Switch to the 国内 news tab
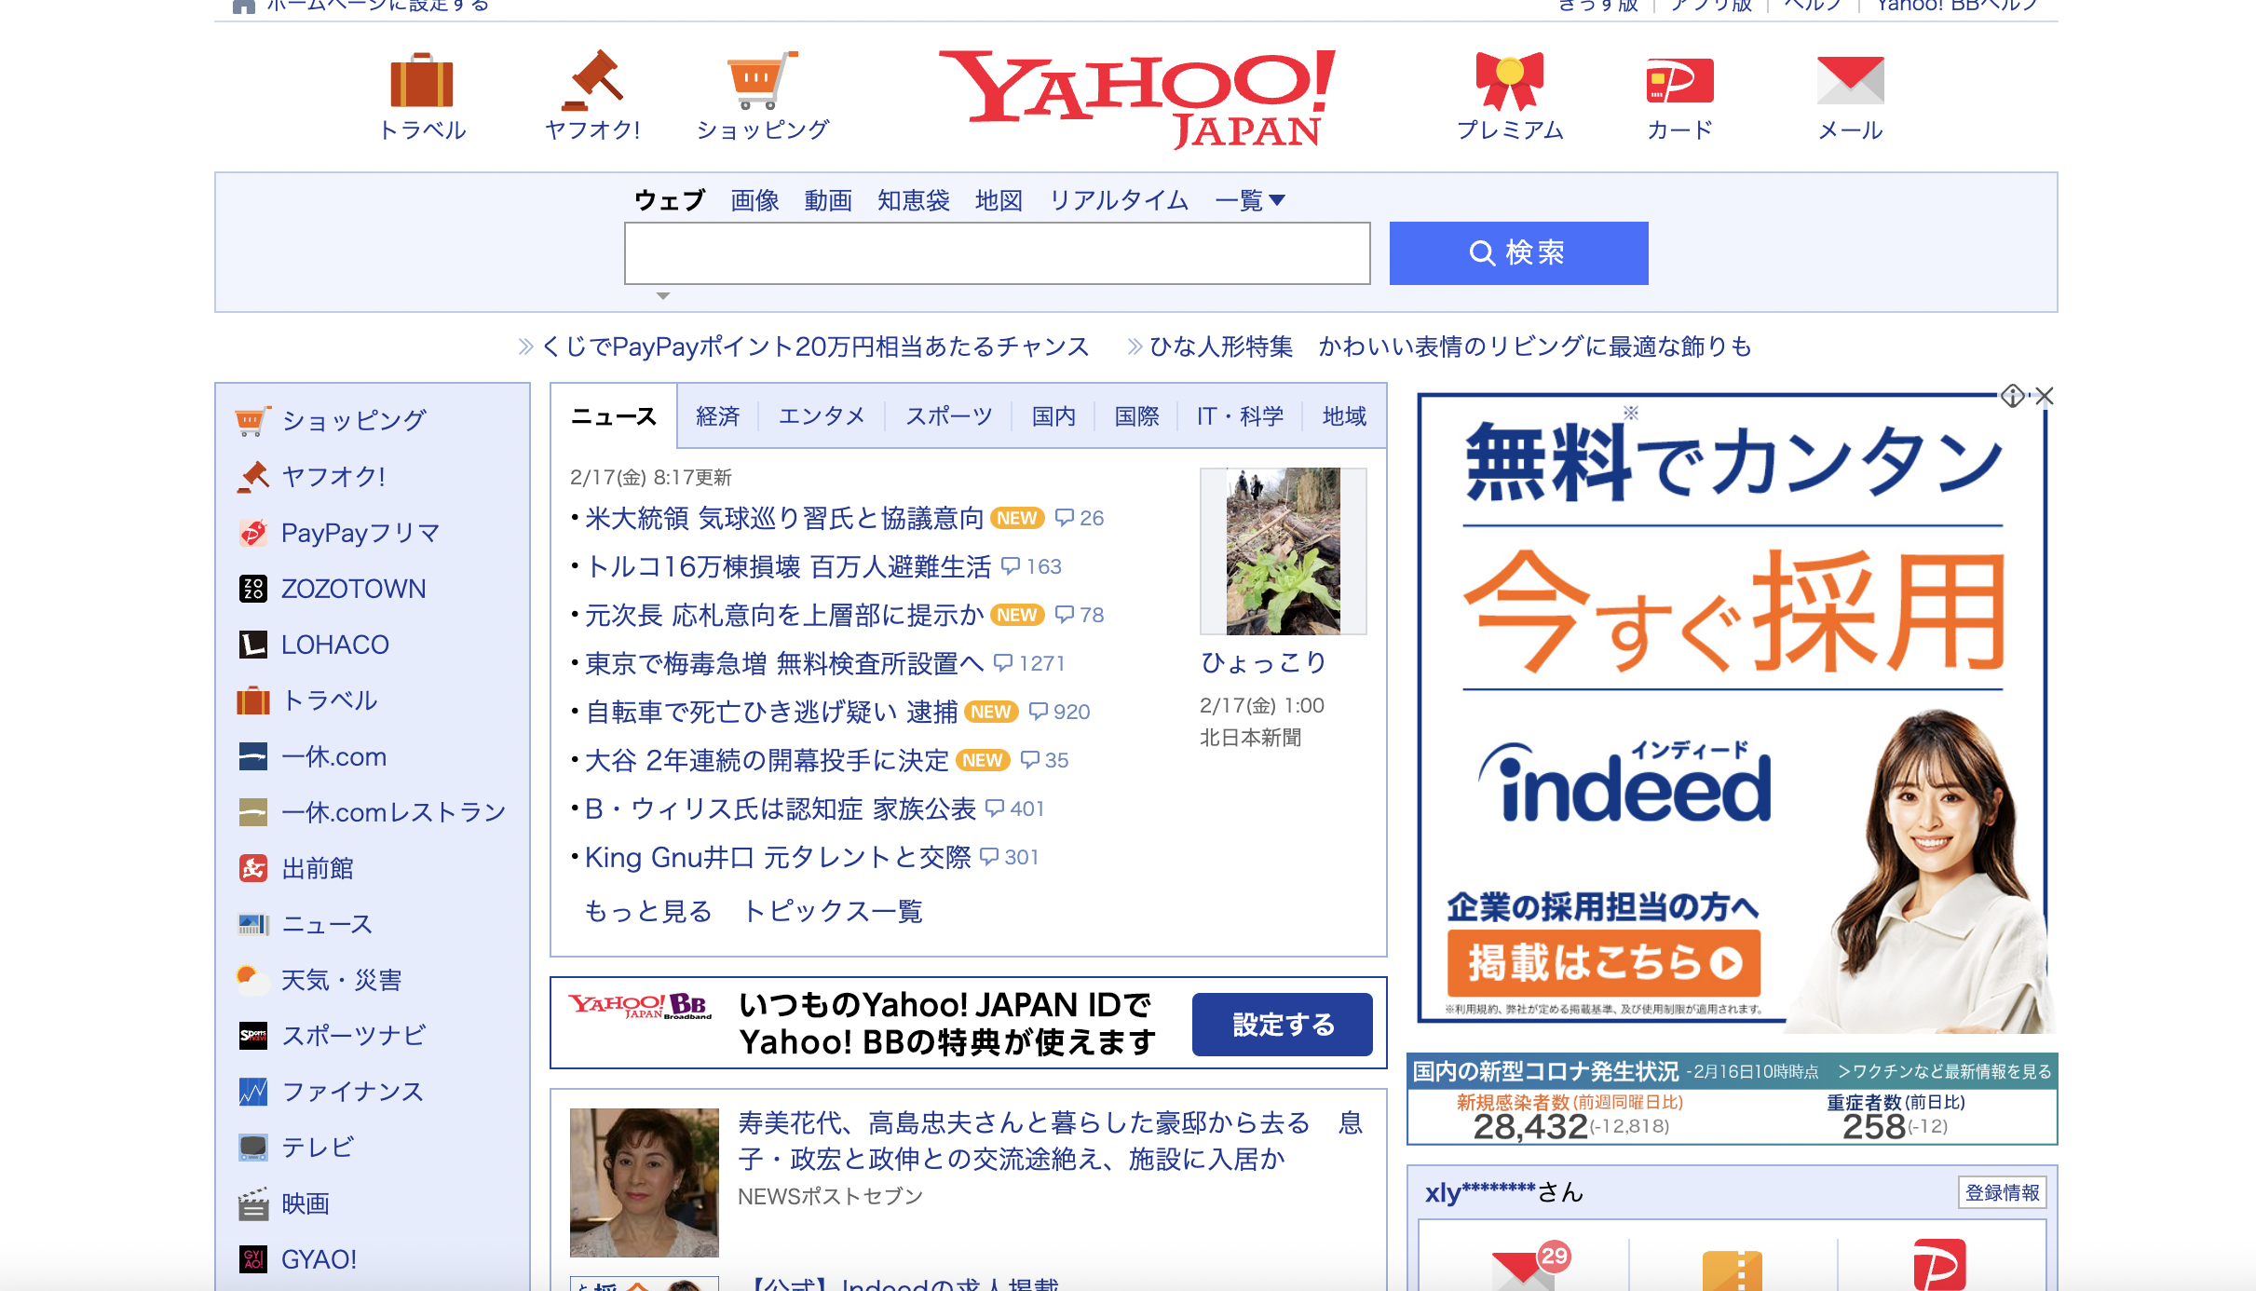 1053,415
